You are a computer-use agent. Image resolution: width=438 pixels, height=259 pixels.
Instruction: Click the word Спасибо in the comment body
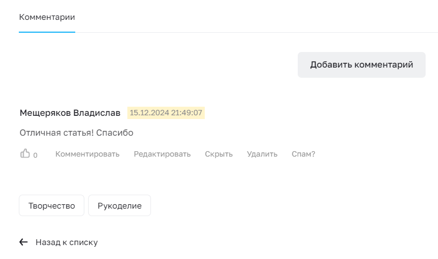[115, 132]
